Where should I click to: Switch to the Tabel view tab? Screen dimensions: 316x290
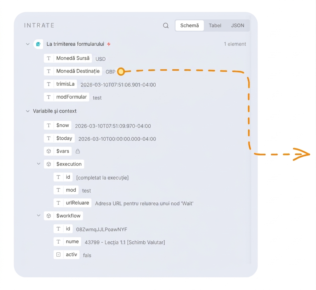click(215, 25)
